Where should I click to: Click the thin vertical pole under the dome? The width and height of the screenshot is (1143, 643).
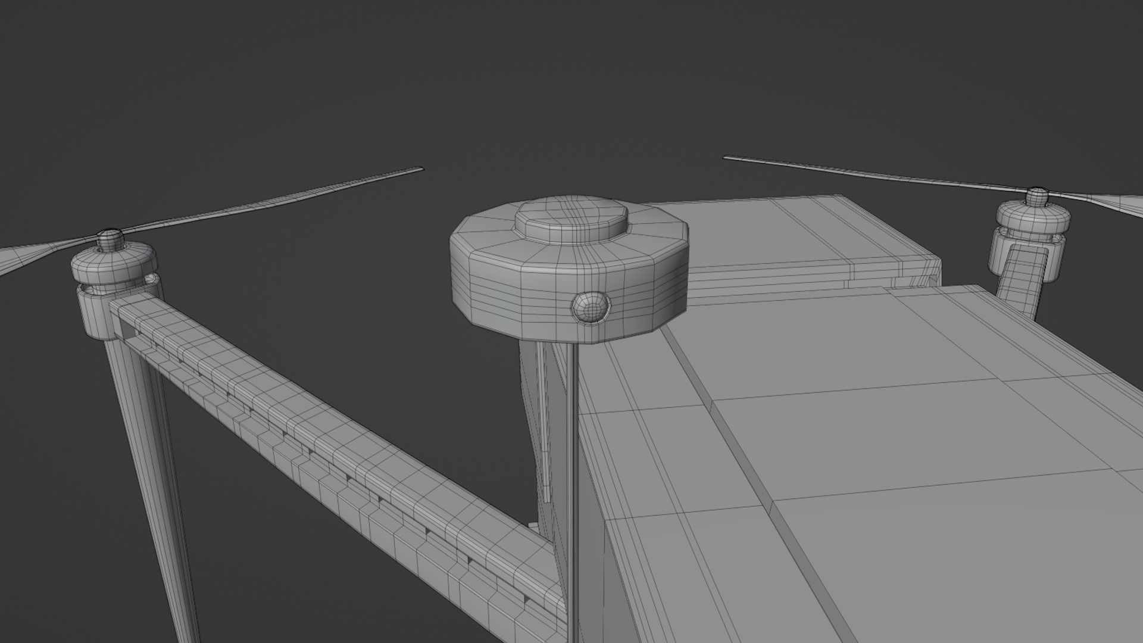pos(572,494)
